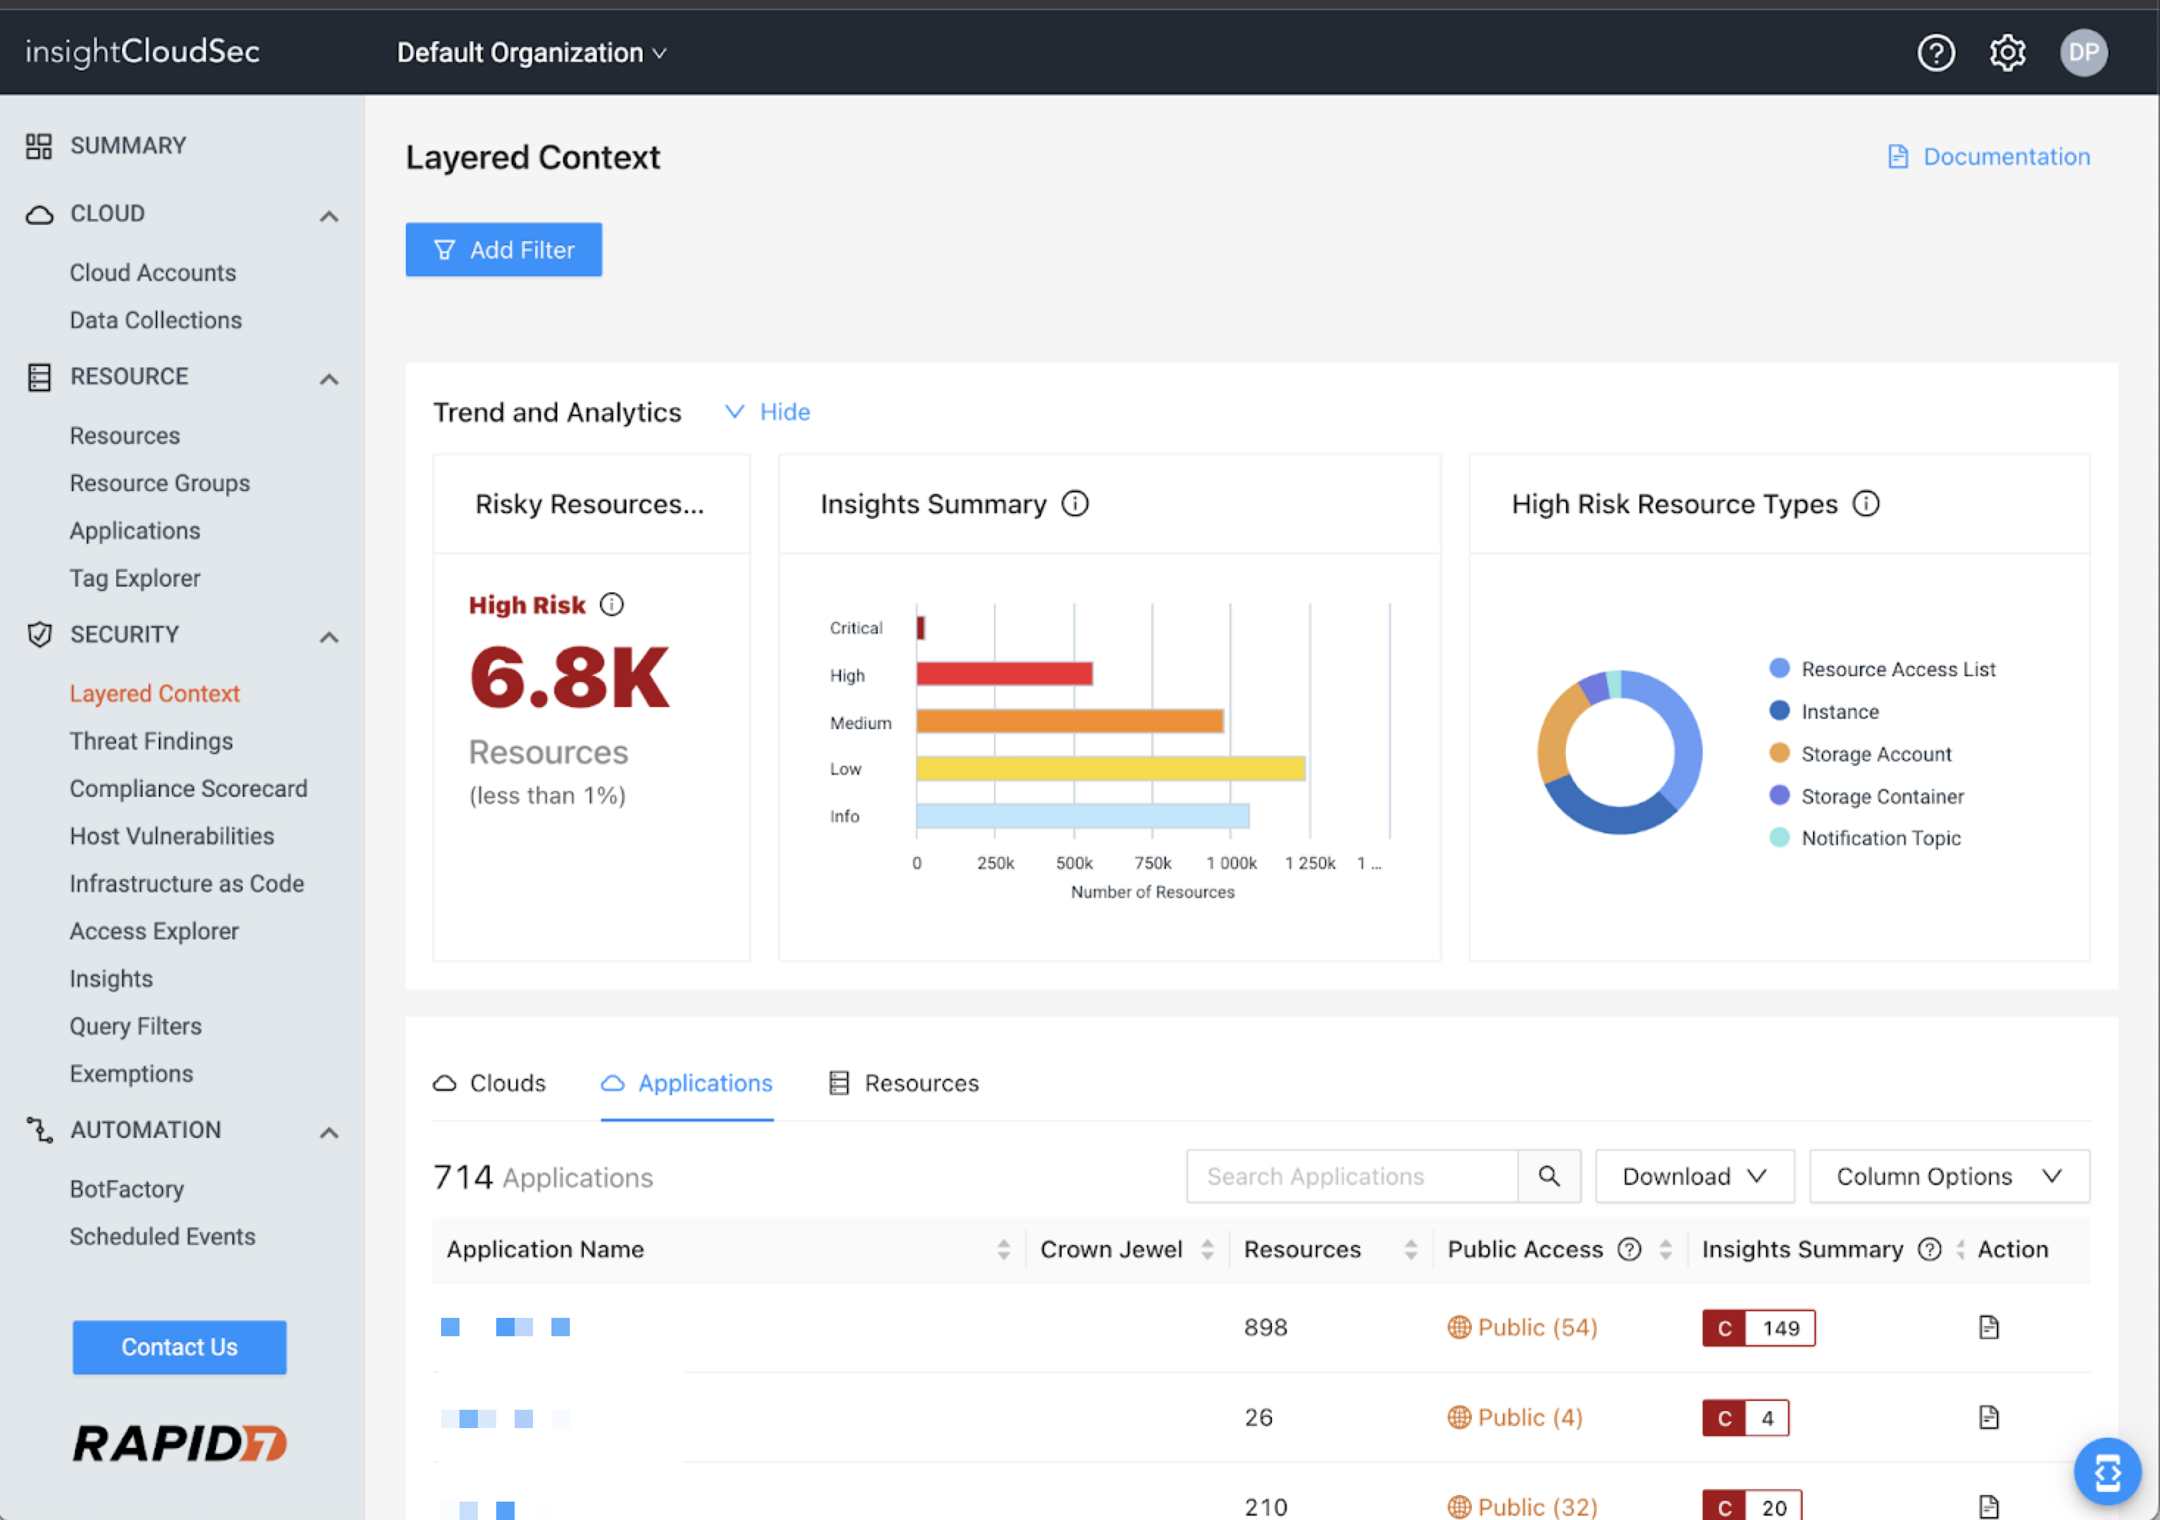Click the DP user avatar
The height and width of the screenshot is (1520, 2160).
[2083, 53]
